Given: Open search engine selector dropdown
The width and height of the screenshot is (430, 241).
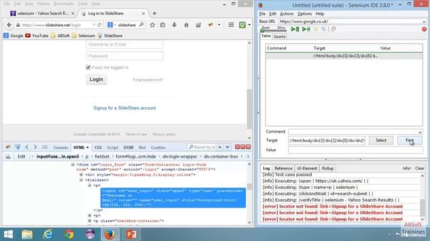Looking at the screenshot, I should tap(112, 25).
